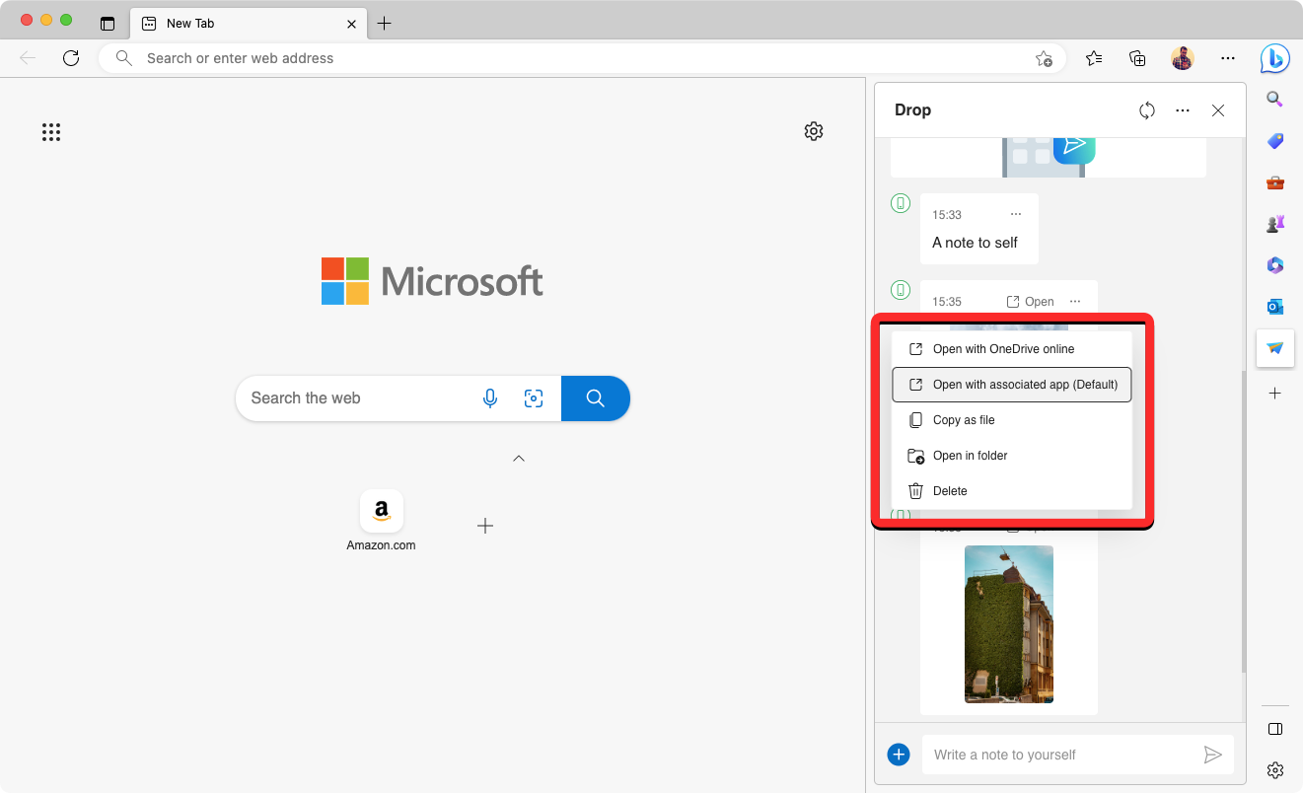Click the Shopping tag sidebar icon
This screenshot has width=1303, height=793.
click(1274, 141)
